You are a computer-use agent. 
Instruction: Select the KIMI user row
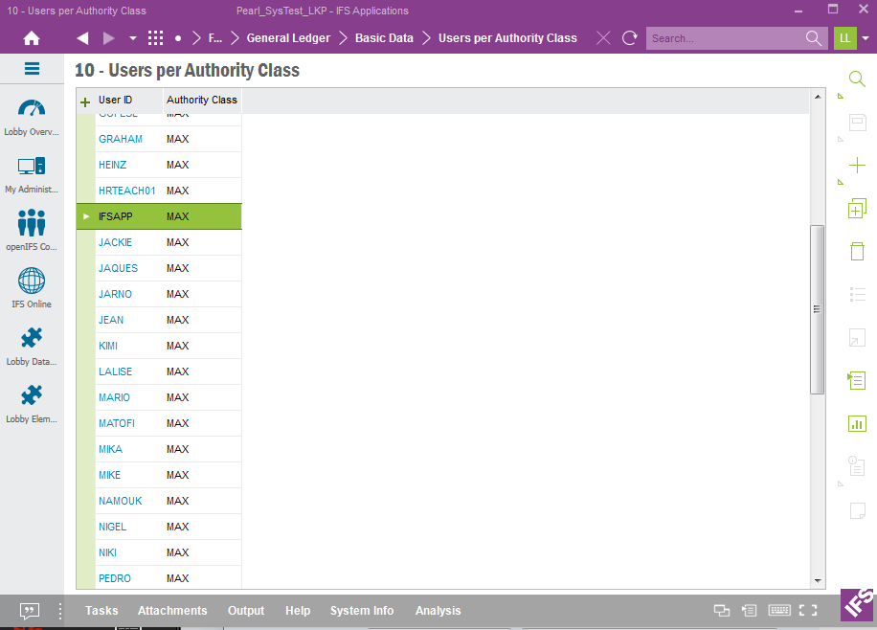click(x=159, y=346)
